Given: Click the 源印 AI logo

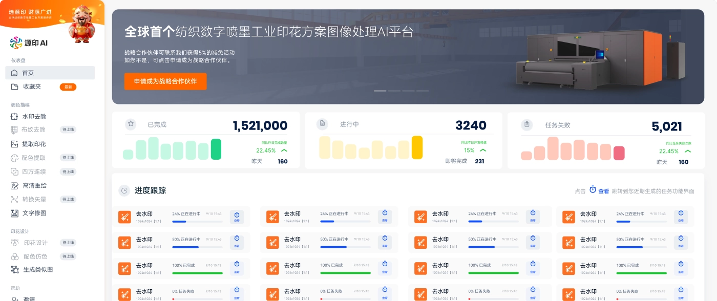Looking at the screenshot, I should pos(29,44).
